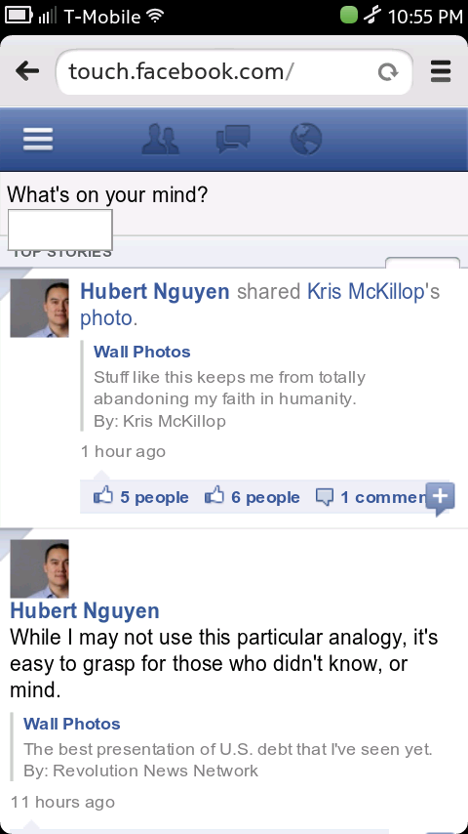Open friend requests icon
468x834 pixels.
pos(161,140)
